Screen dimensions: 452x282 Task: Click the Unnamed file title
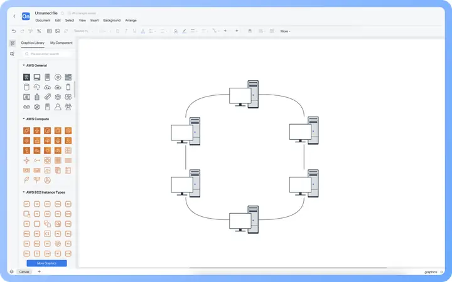pos(46,13)
